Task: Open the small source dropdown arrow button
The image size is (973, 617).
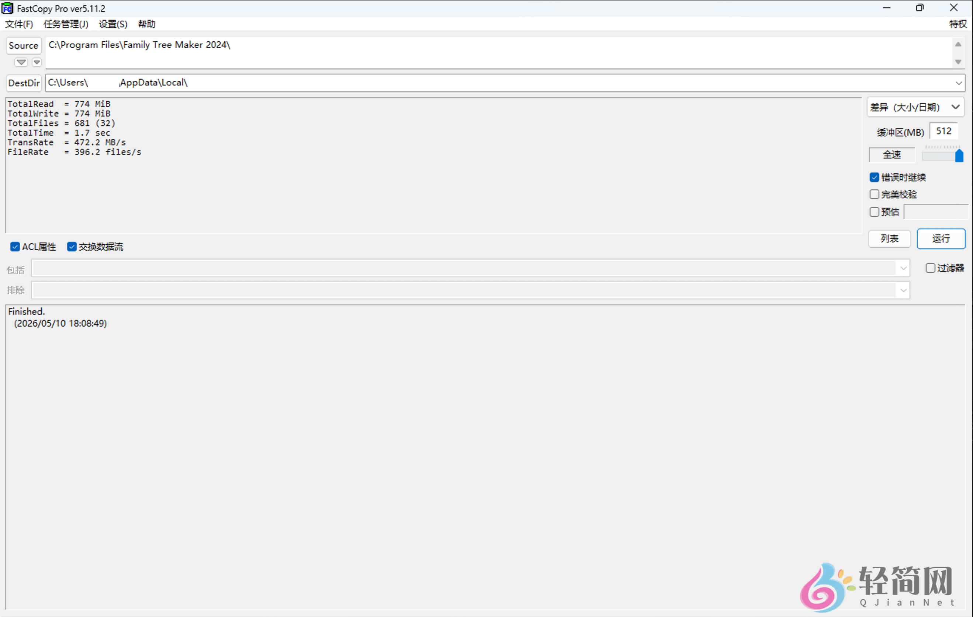Action: tap(37, 62)
